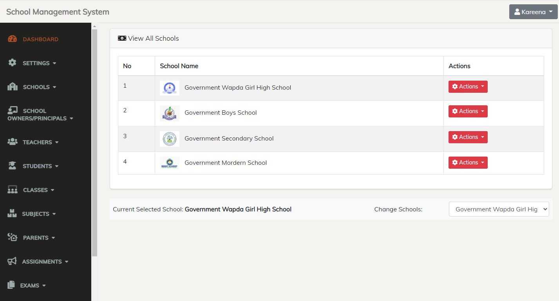
Task: Click the Subjects blocks icon
Action: tap(12, 214)
